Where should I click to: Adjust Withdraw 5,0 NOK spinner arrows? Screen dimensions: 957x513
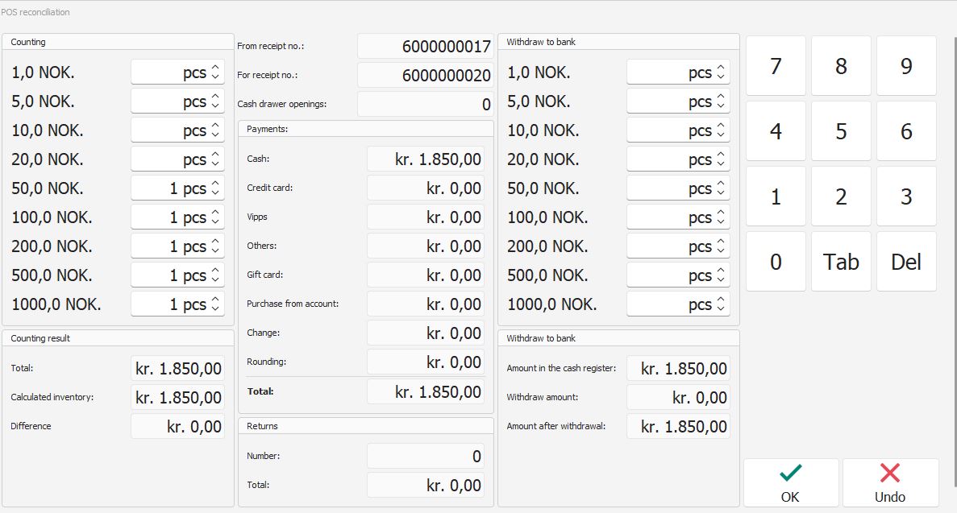coord(721,101)
